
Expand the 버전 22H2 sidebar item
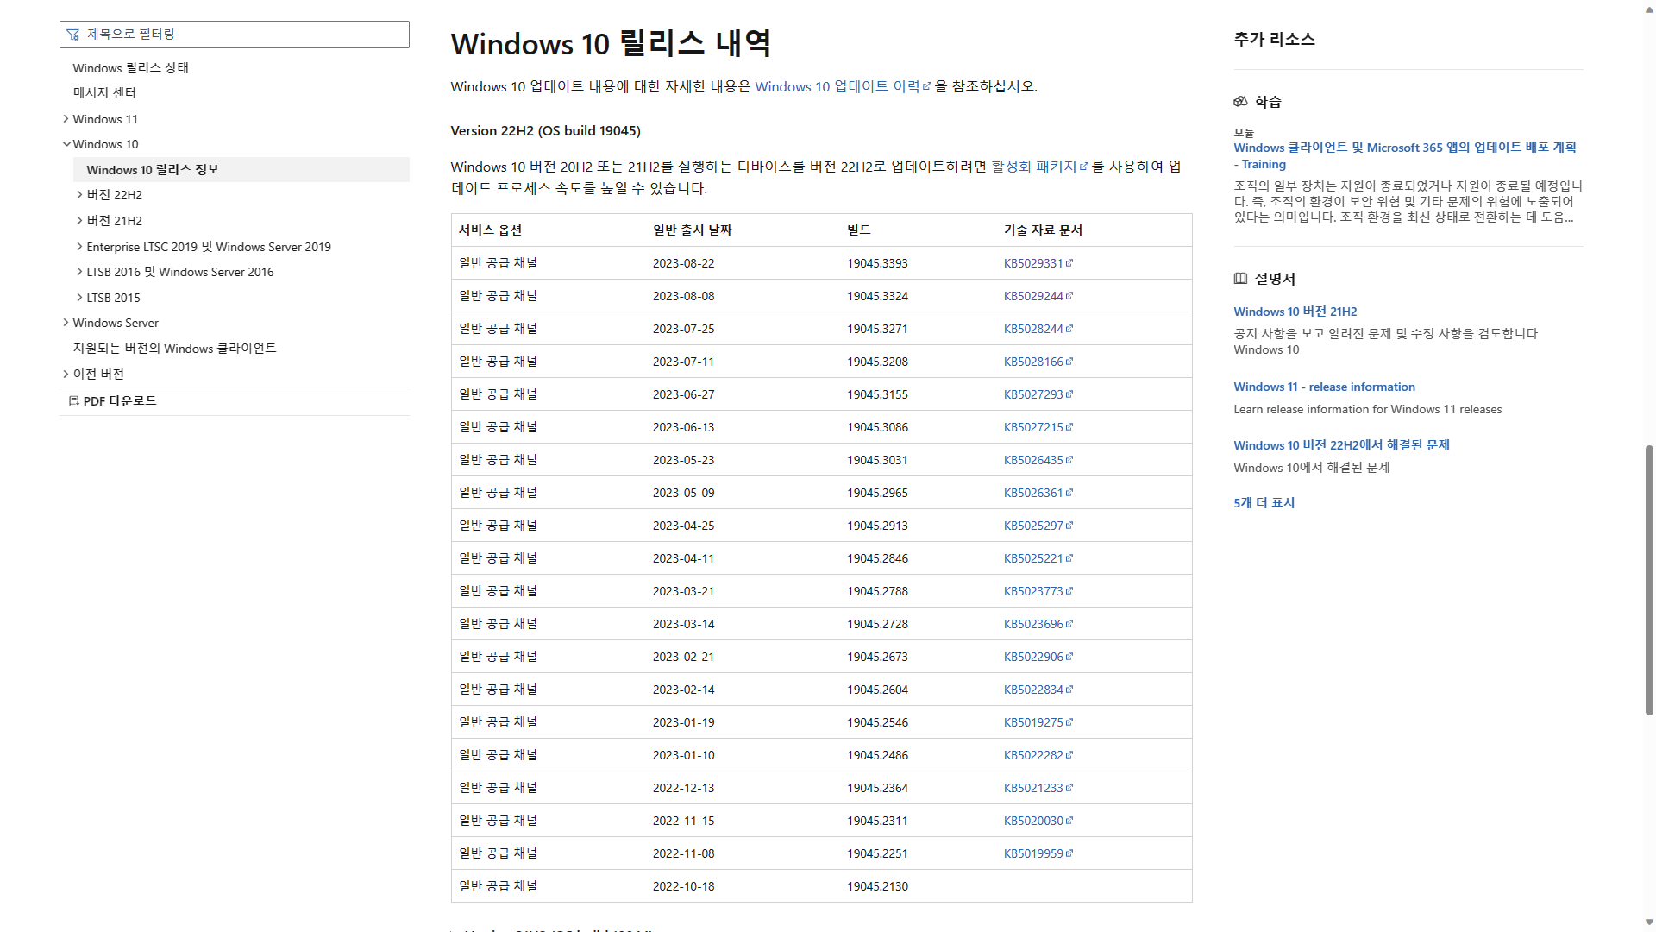click(x=79, y=195)
